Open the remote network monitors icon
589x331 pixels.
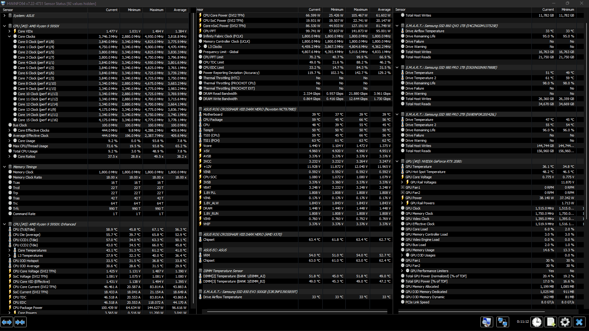tap(503, 322)
